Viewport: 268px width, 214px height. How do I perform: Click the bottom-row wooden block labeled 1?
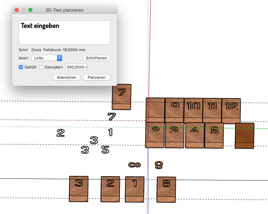(135, 189)
